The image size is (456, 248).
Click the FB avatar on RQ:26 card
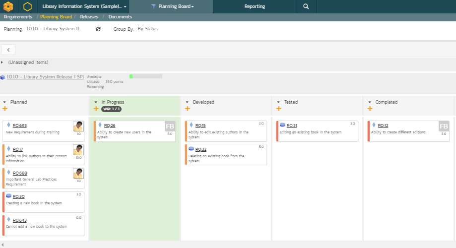tap(170, 126)
